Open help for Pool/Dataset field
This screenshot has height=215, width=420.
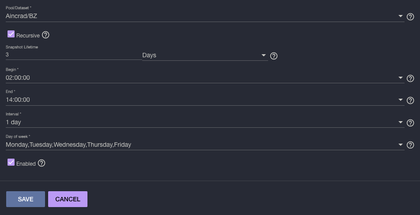coord(410,17)
